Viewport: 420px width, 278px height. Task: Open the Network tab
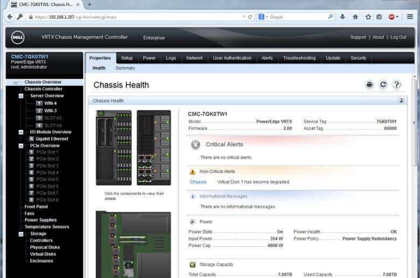[194, 58]
